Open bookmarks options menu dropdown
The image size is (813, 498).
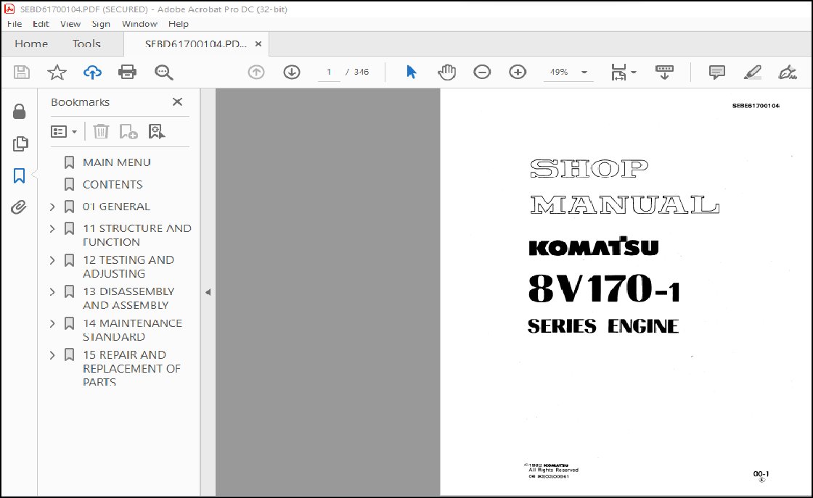click(x=64, y=131)
